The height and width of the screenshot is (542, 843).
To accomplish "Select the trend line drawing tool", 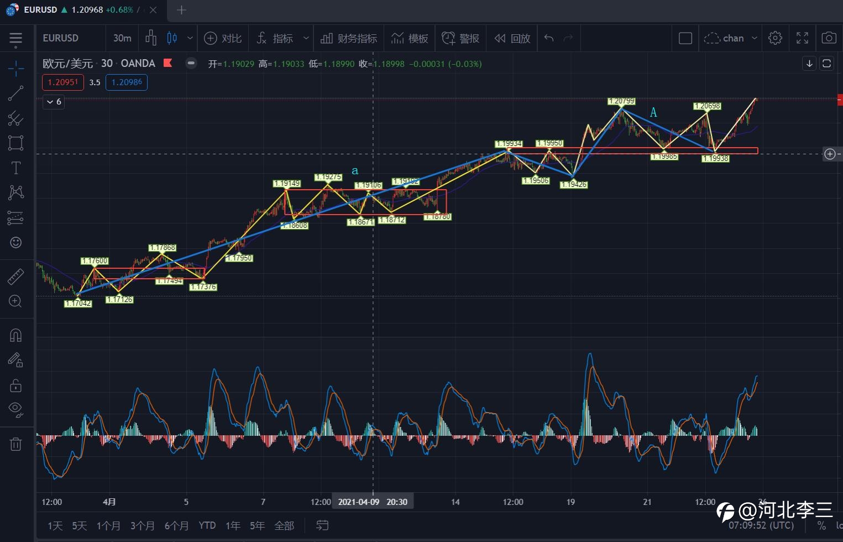I will pos(15,93).
